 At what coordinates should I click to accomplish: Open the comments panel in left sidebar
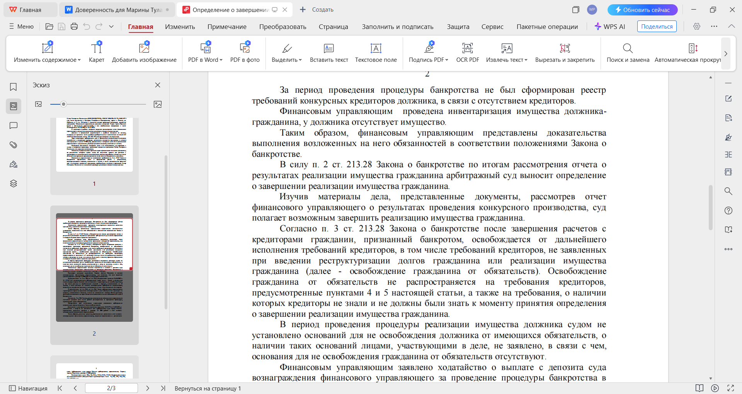click(14, 126)
